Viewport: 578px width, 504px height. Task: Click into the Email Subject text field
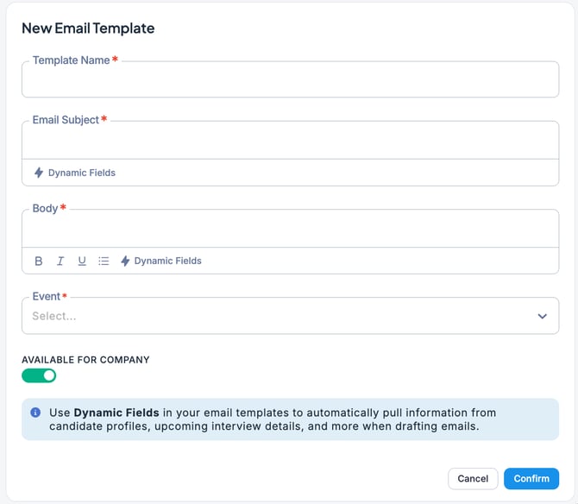click(290, 142)
